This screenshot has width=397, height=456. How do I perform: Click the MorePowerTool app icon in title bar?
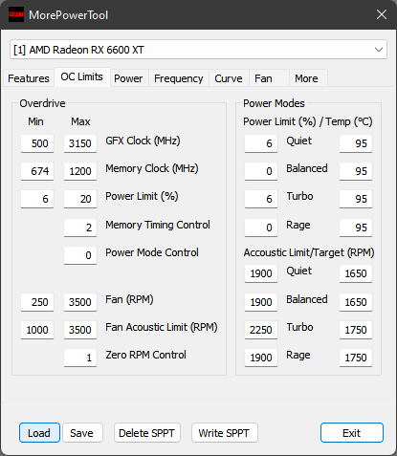(16, 14)
